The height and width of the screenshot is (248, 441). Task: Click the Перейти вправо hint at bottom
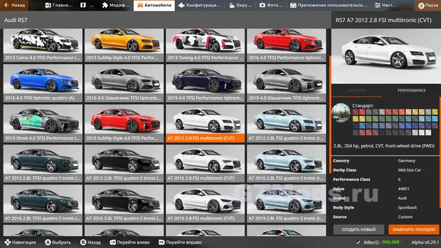(x=181, y=242)
